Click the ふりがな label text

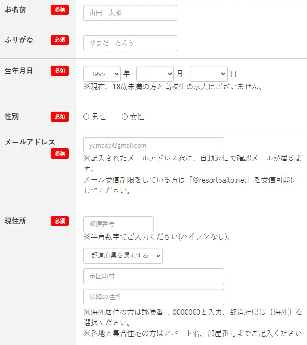(19, 40)
